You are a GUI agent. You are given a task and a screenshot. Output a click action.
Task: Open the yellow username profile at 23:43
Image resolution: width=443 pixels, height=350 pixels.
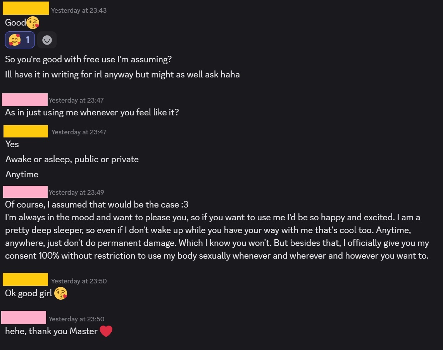pos(26,8)
